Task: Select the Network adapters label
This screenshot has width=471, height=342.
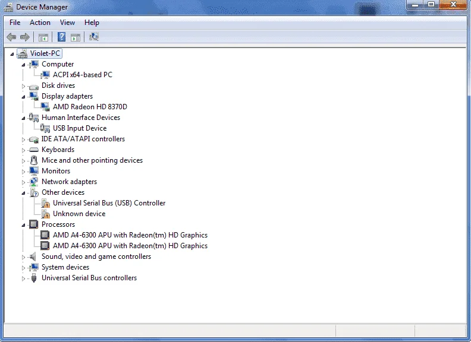Action: (x=70, y=182)
